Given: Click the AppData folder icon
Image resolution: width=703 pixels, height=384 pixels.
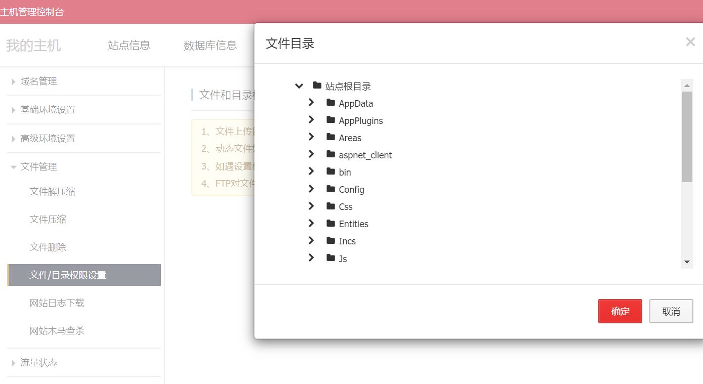Looking at the screenshot, I should [331, 103].
